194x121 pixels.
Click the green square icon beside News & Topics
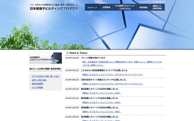pos(68,53)
